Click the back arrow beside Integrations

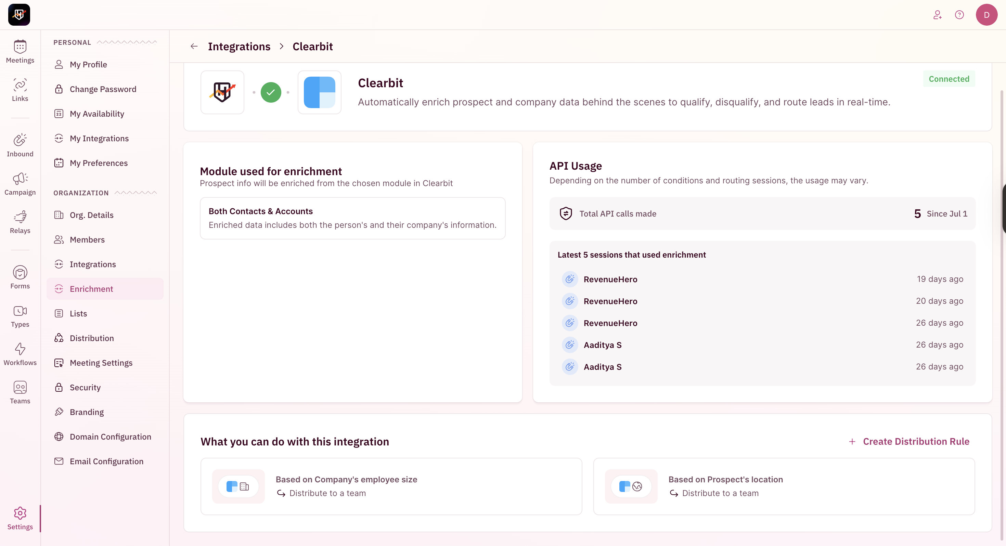pos(194,47)
